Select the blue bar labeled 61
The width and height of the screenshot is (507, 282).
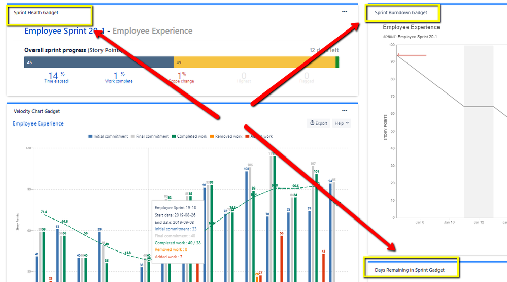[x=57, y=256]
